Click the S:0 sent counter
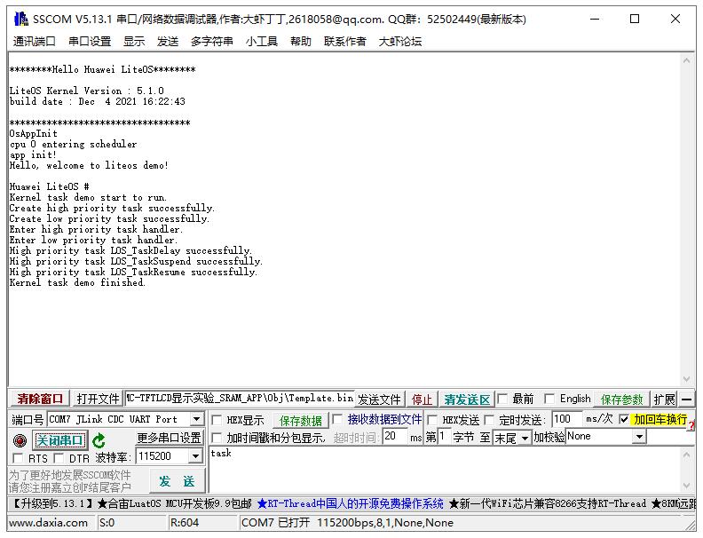 [x=107, y=523]
